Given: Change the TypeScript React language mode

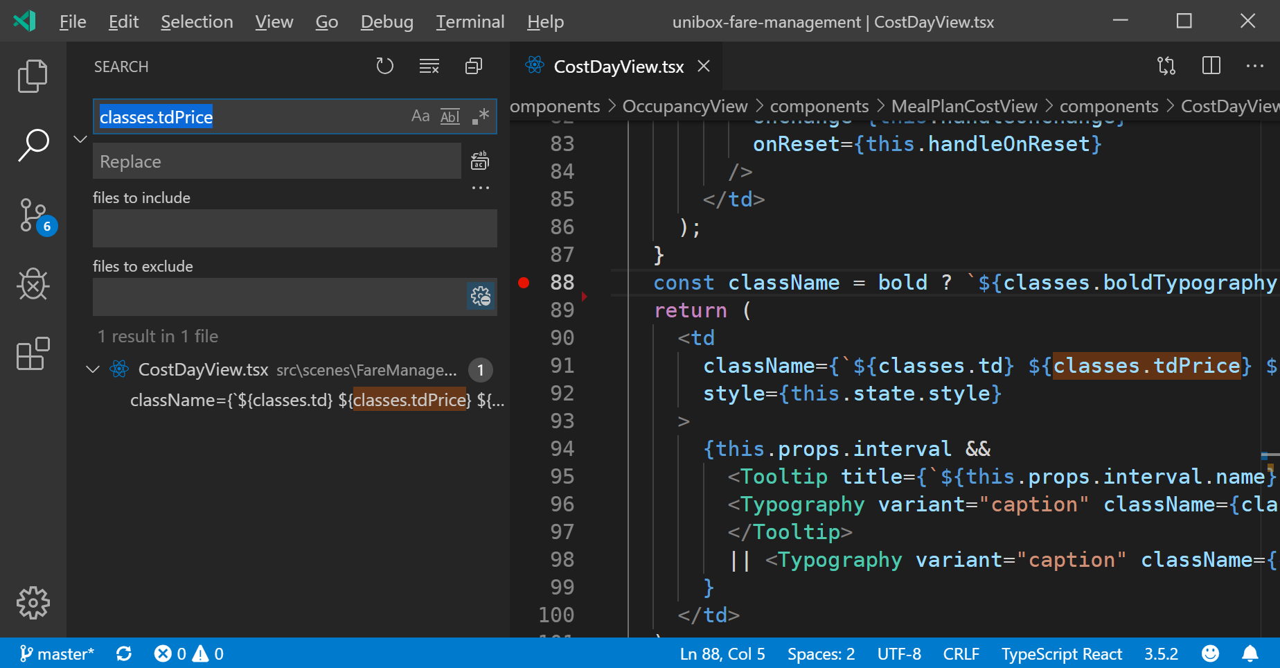Looking at the screenshot, I should pos(1061,653).
